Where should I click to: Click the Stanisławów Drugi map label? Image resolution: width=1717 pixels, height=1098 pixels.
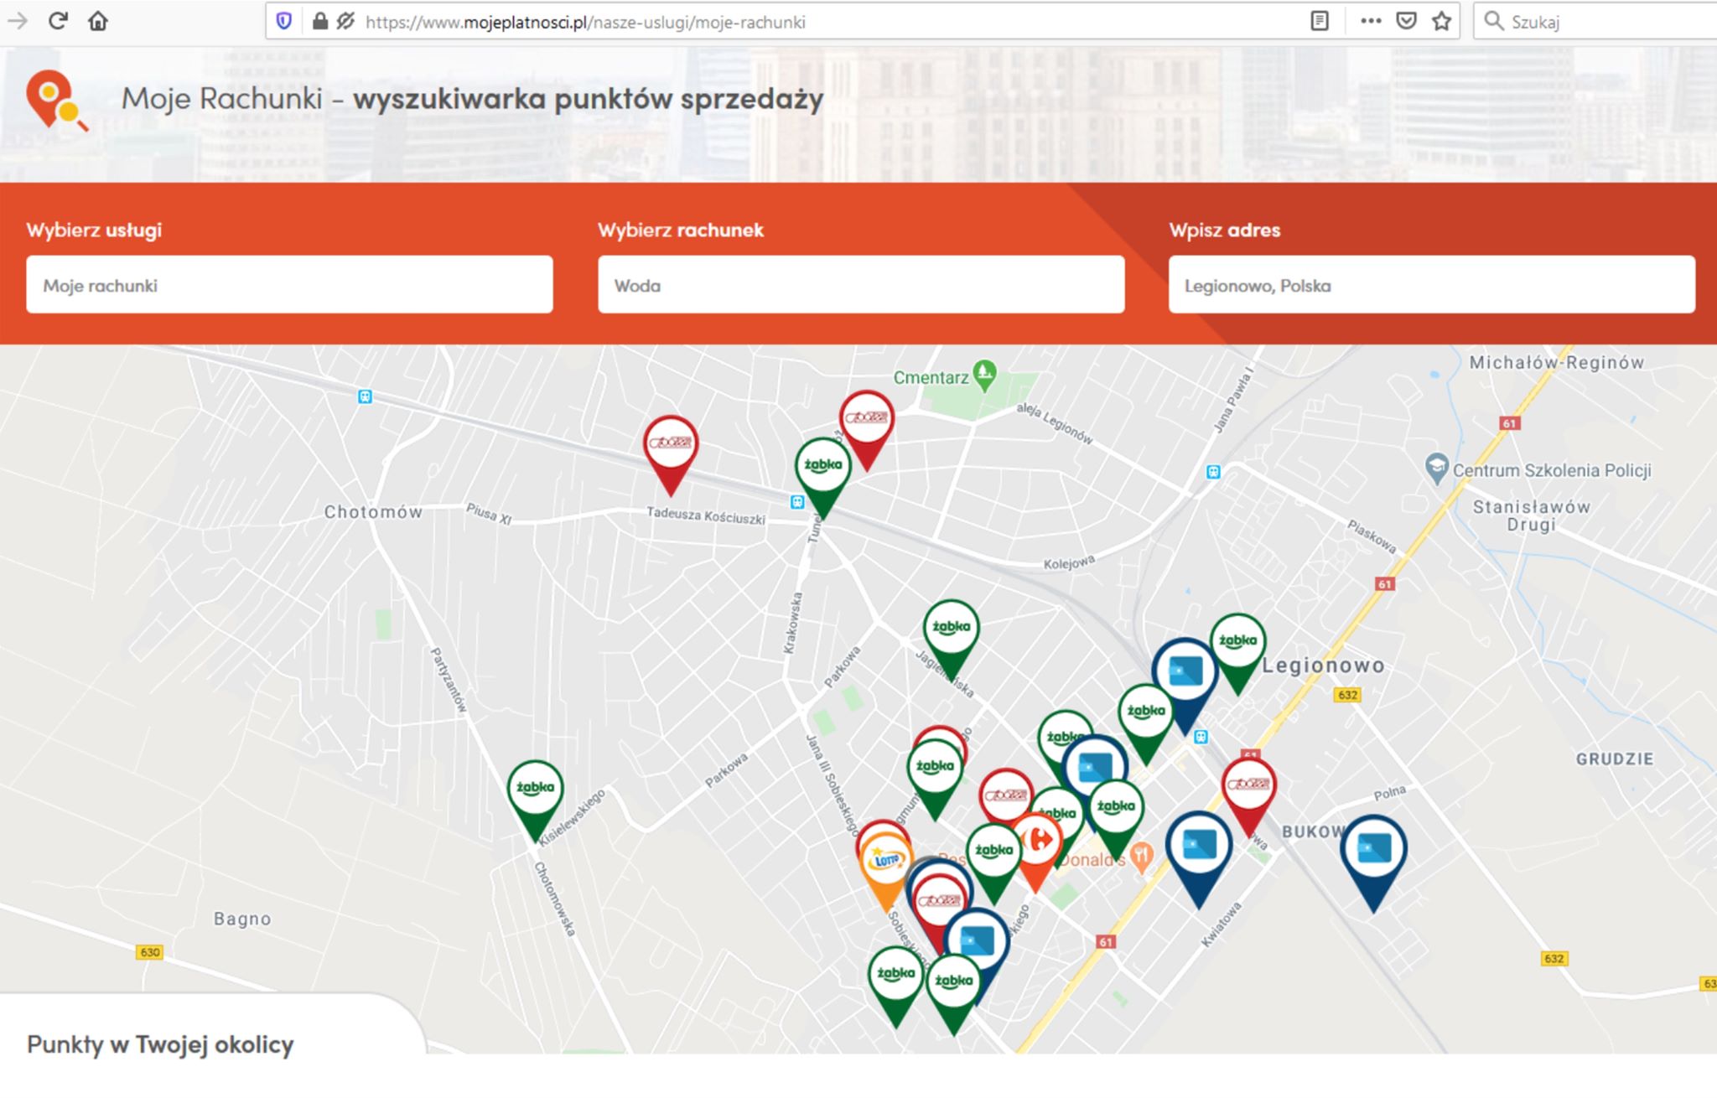pos(1531,515)
